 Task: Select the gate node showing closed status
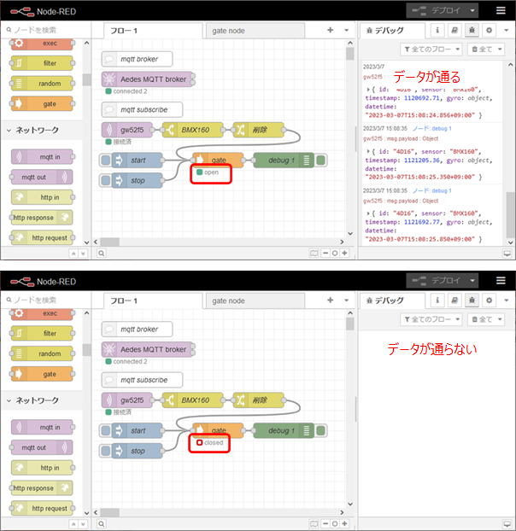(218, 431)
